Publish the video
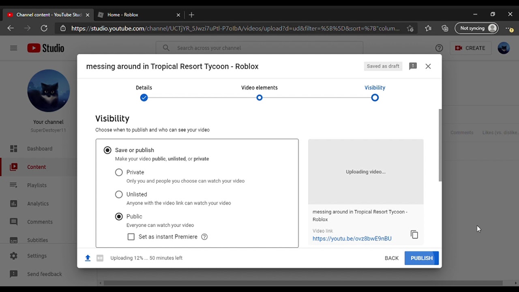The width and height of the screenshot is (519, 292). tap(422, 258)
